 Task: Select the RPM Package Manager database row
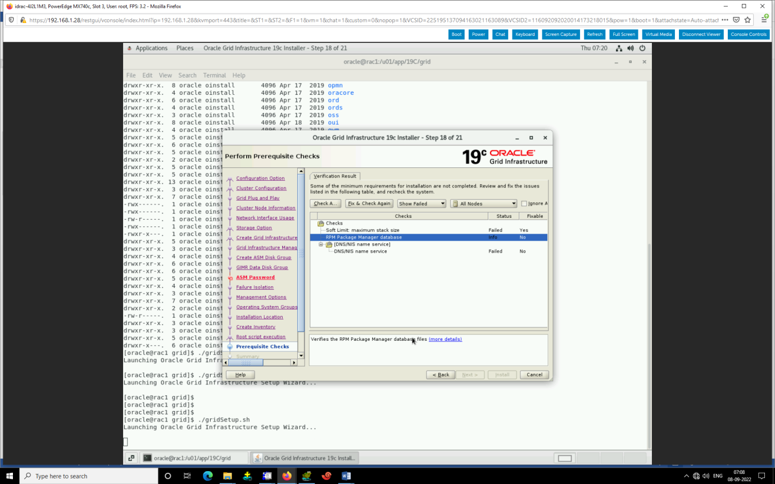click(428, 237)
